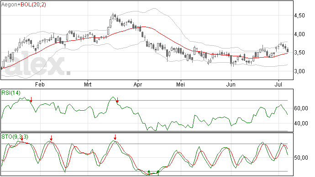Click the 60,00 RSI axis value
Screen dimensions: 315x177
[301, 108]
